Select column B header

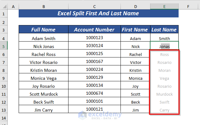44,6
